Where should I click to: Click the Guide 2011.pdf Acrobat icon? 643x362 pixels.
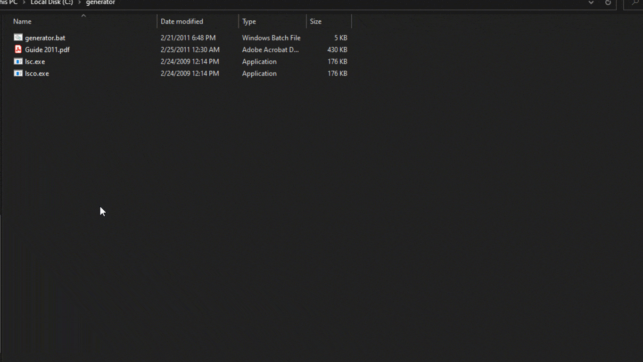(x=18, y=49)
